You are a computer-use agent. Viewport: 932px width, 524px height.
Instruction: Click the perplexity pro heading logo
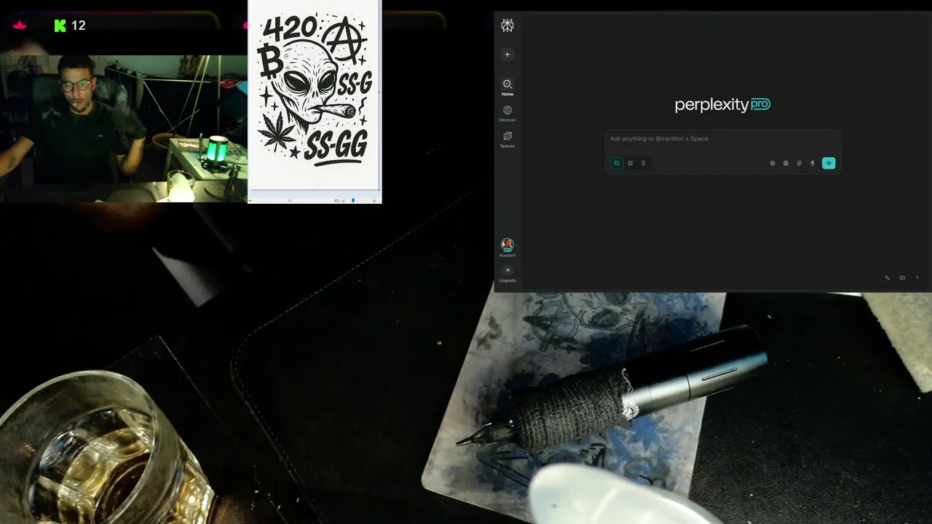722,105
